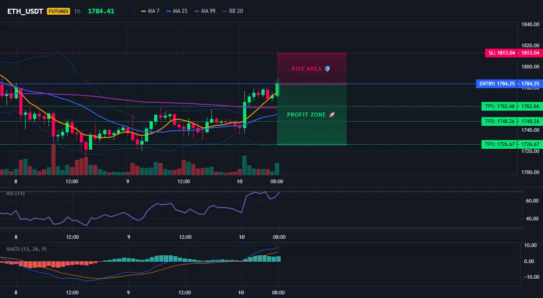The height and width of the screenshot is (298, 543).
Task: Click the current price 1784.41
Action: 101,11
